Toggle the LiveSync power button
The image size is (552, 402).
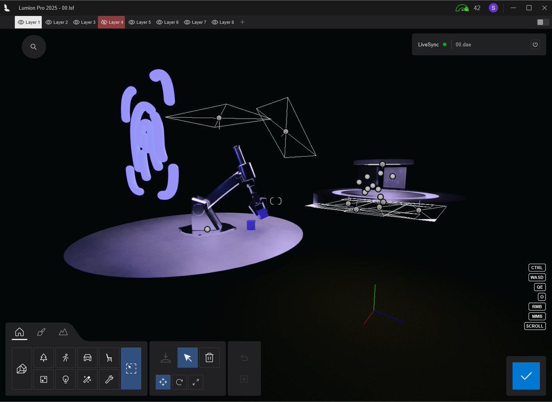535,45
